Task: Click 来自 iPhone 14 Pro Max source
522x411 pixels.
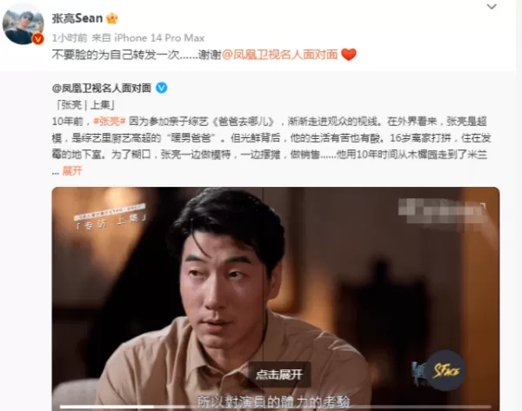Action: click(148, 38)
